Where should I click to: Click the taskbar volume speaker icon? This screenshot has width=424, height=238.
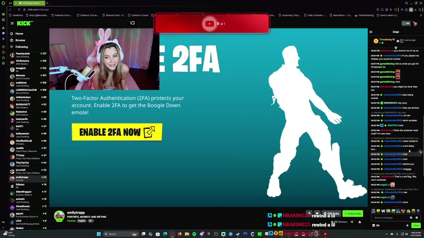click(x=406, y=234)
